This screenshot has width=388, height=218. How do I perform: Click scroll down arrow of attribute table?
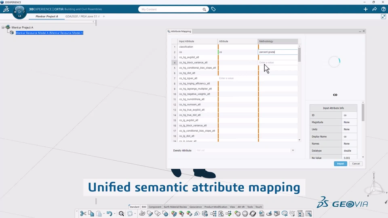pyautogui.click(x=299, y=140)
